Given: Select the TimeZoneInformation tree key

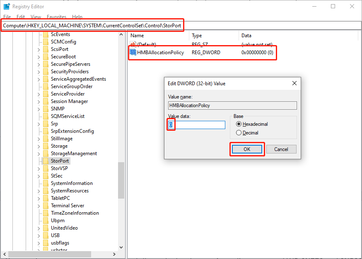Looking at the screenshot, I should (75, 213).
